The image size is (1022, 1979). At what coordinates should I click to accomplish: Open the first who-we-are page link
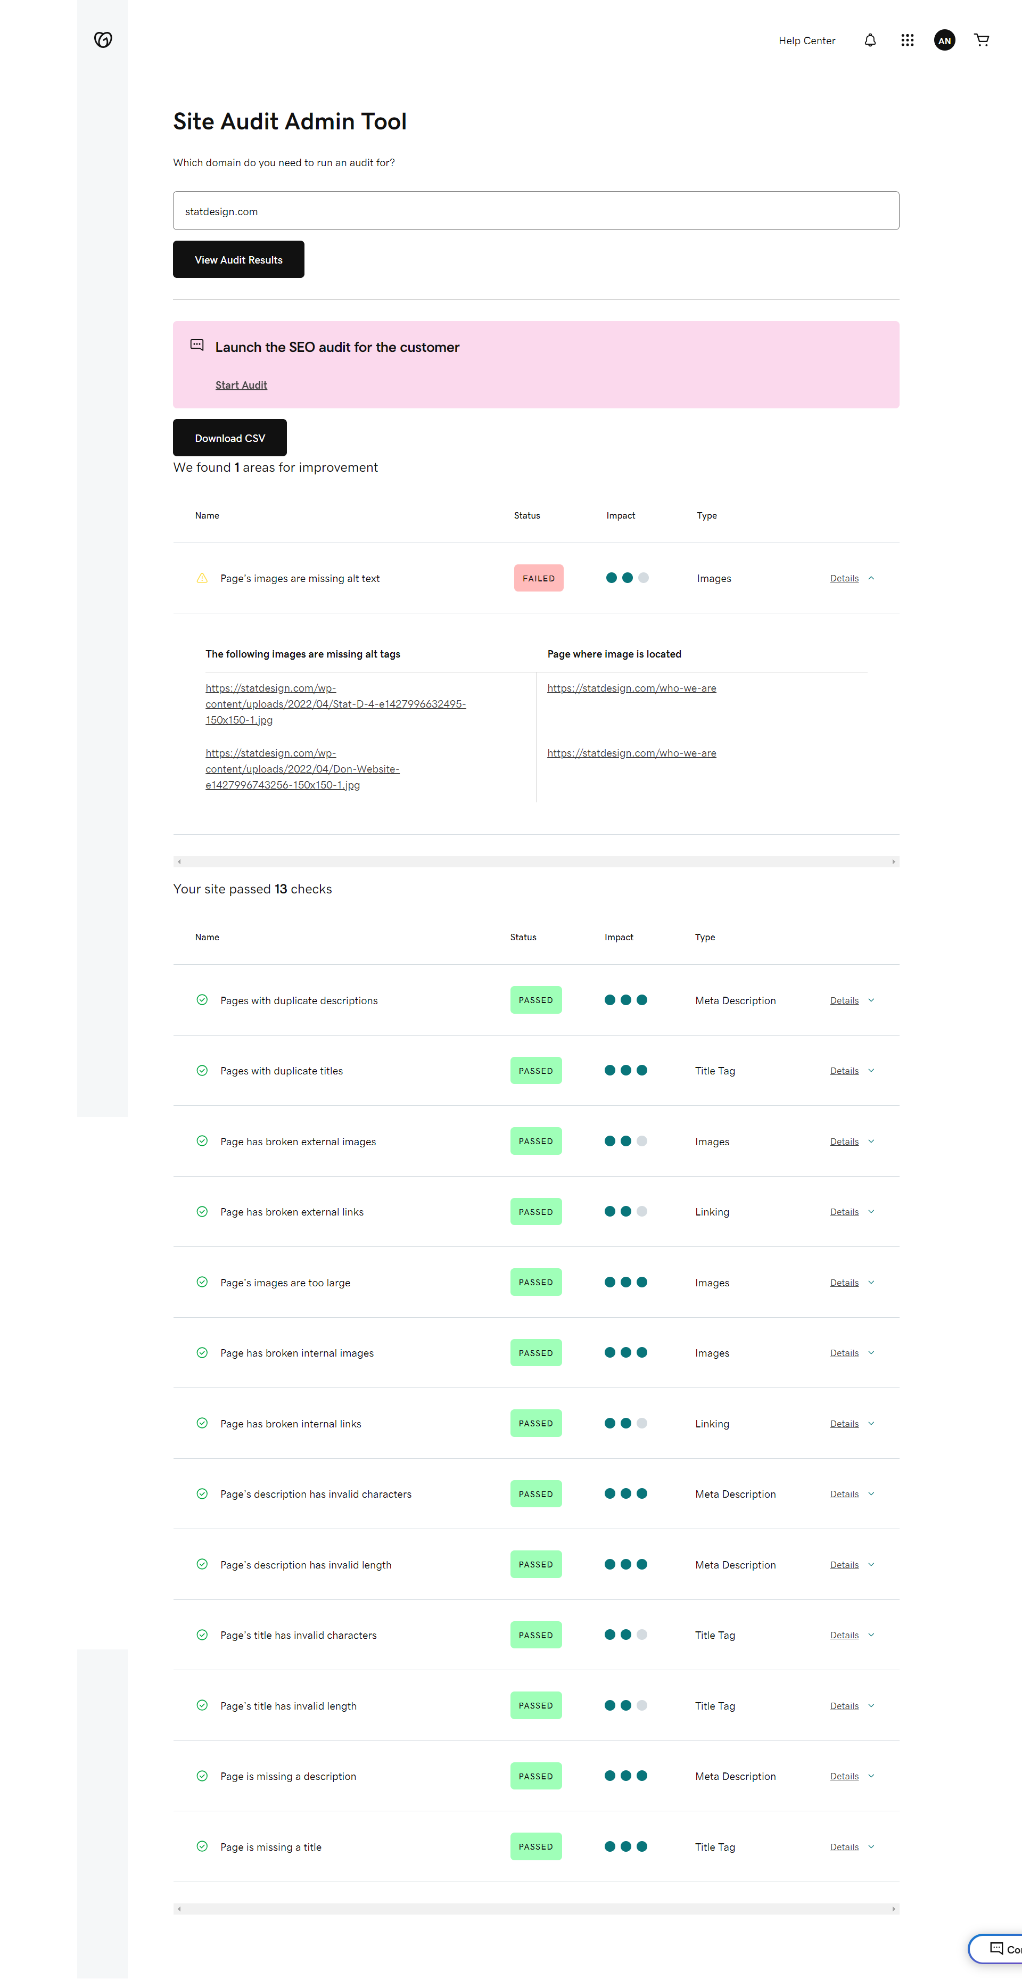[631, 688]
